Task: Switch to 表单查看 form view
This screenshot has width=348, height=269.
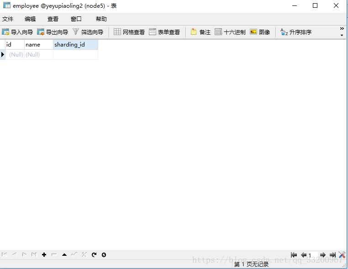Action: [x=164, y=32]
